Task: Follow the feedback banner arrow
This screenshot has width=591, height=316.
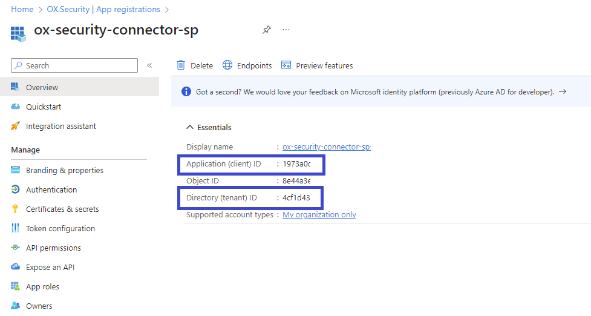Action: [563, 92]
